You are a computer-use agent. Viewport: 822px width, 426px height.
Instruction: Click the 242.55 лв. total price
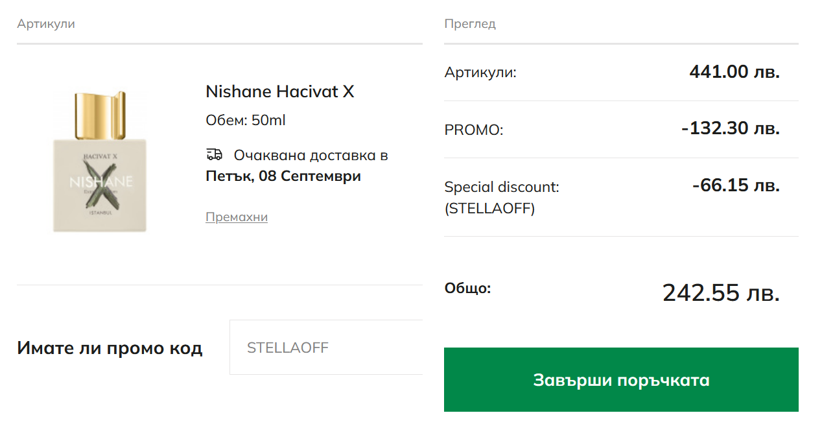coord(721,293)
